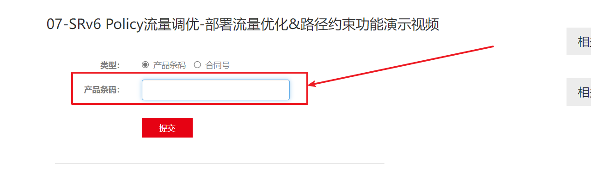Open the lower 相 panel on right edge
591x184 pixels.
pyautogui.click(x=579, y=92)
